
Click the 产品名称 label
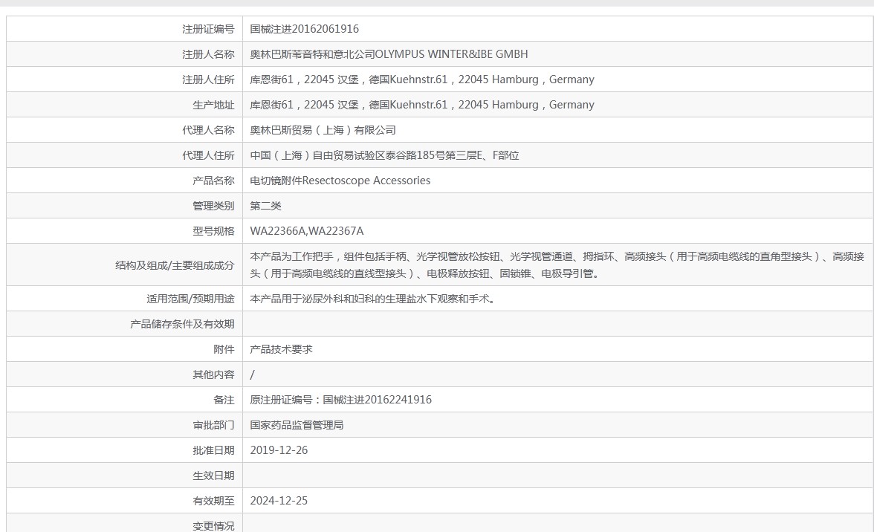coord(213,181)
